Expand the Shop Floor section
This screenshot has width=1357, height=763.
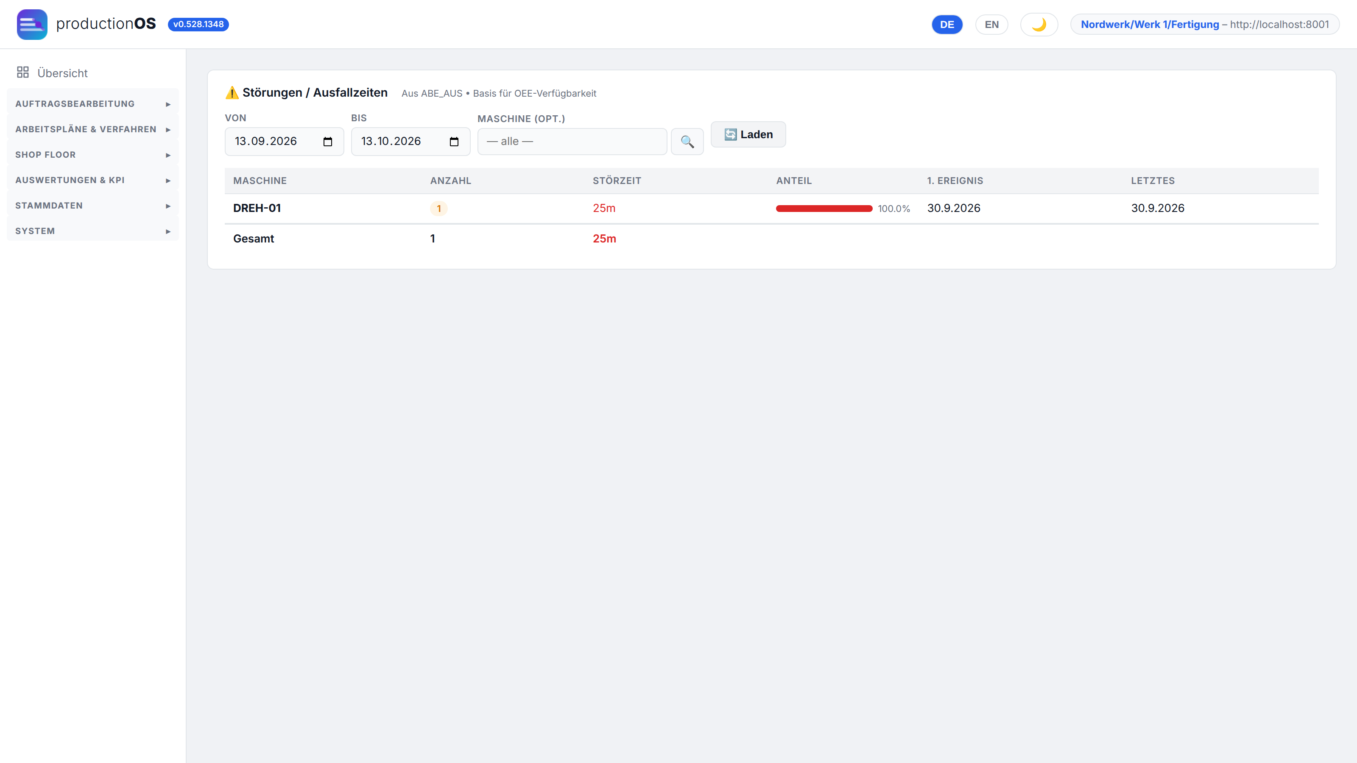93,155
